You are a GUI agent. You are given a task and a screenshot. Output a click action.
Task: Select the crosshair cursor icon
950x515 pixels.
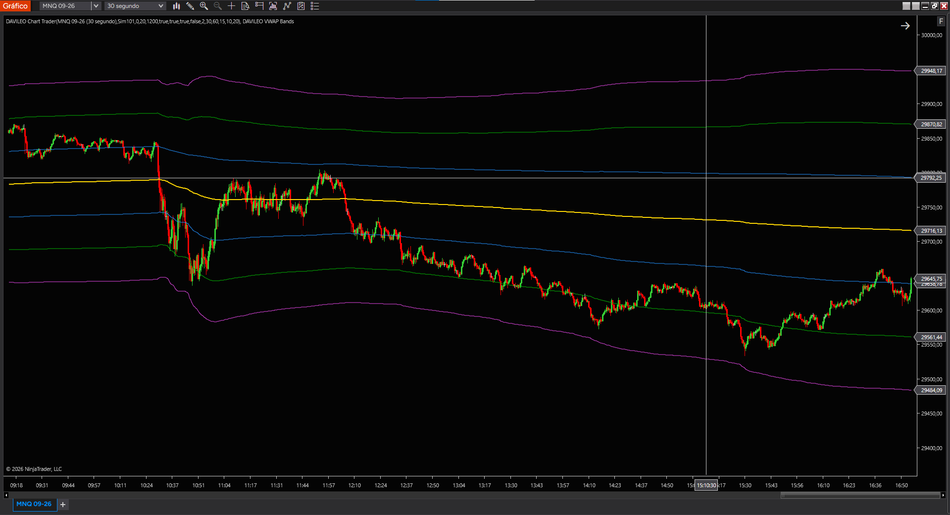[x=231, y=6]
